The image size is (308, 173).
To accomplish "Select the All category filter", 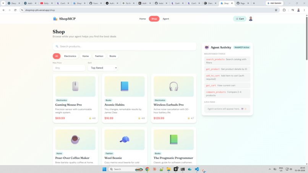I will (57, 56).
